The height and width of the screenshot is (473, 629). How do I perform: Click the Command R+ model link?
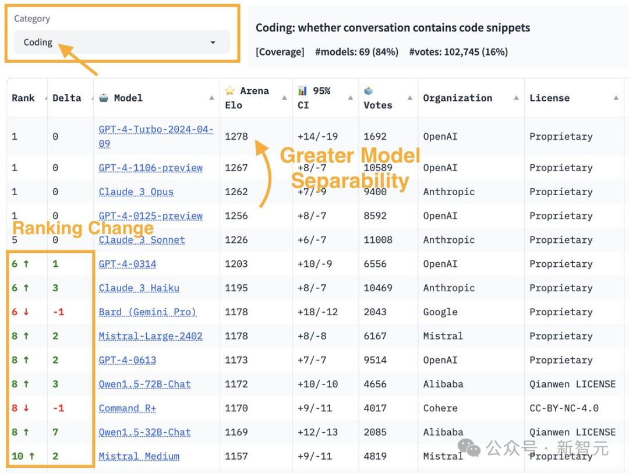click(x=127, y=408)
